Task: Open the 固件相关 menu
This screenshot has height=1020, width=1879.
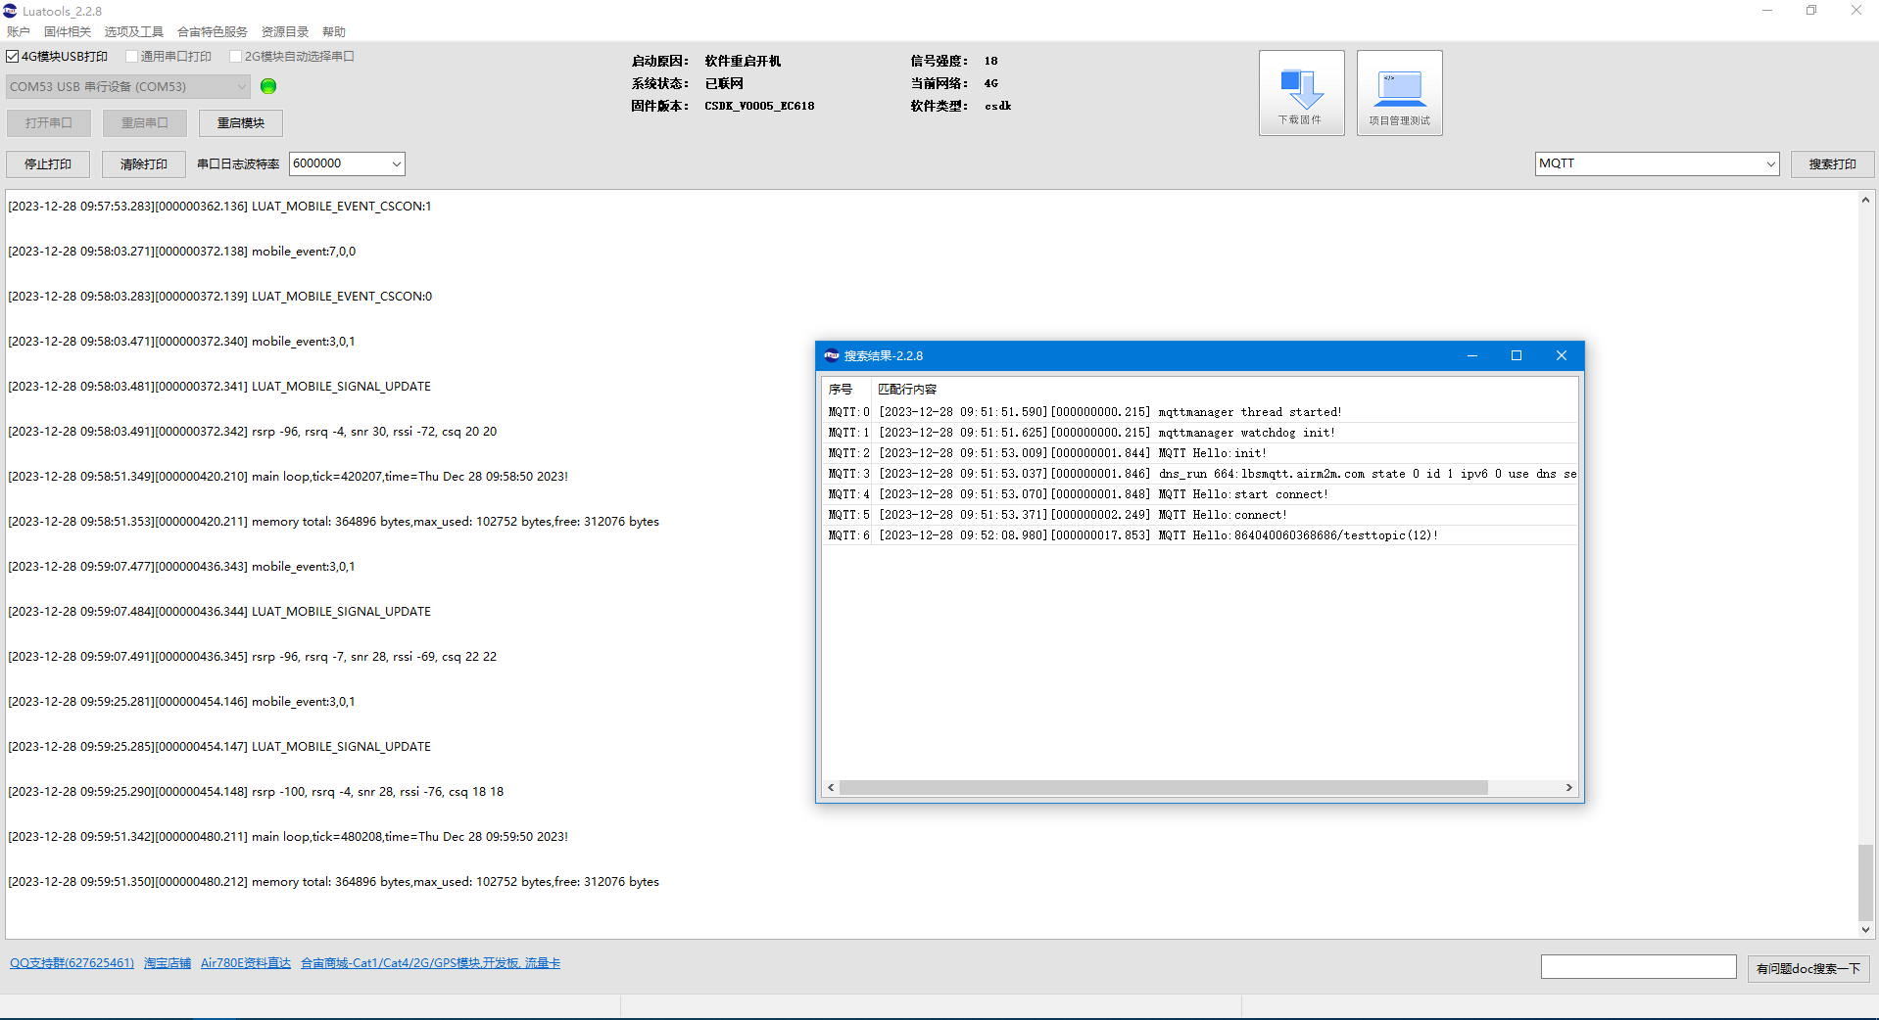Action: 68,32
